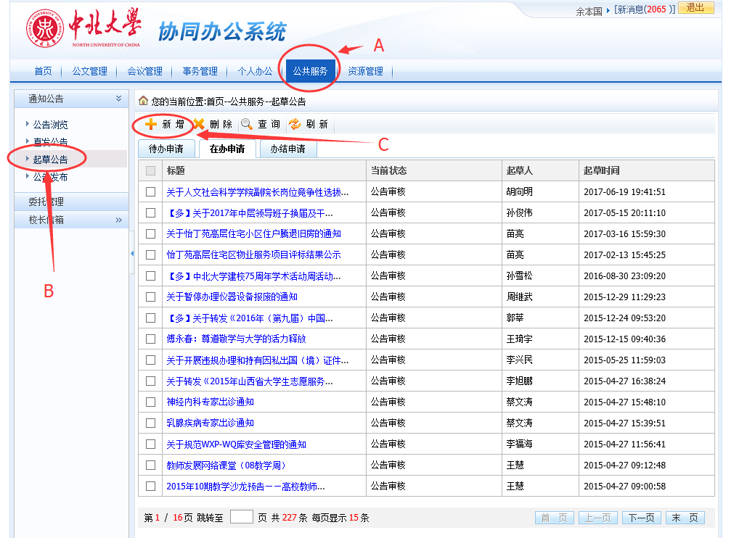Click the 删除 delete X icon
Screen dimensions: 755x538
[x=198, y=124]
